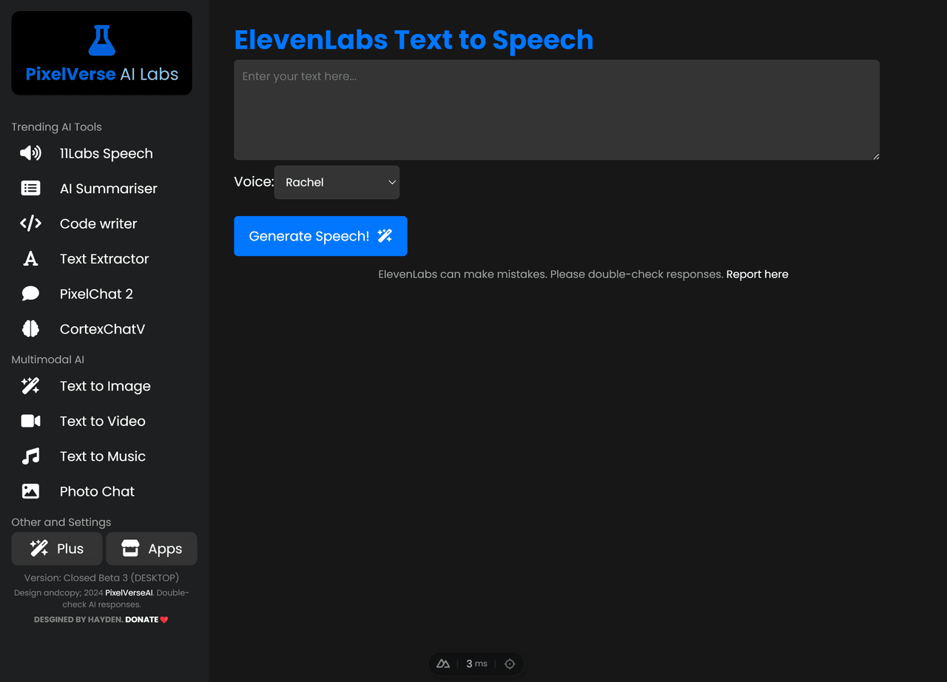Go to Text to Image menu item
The image size is (947, 682).
click(105, 386)
